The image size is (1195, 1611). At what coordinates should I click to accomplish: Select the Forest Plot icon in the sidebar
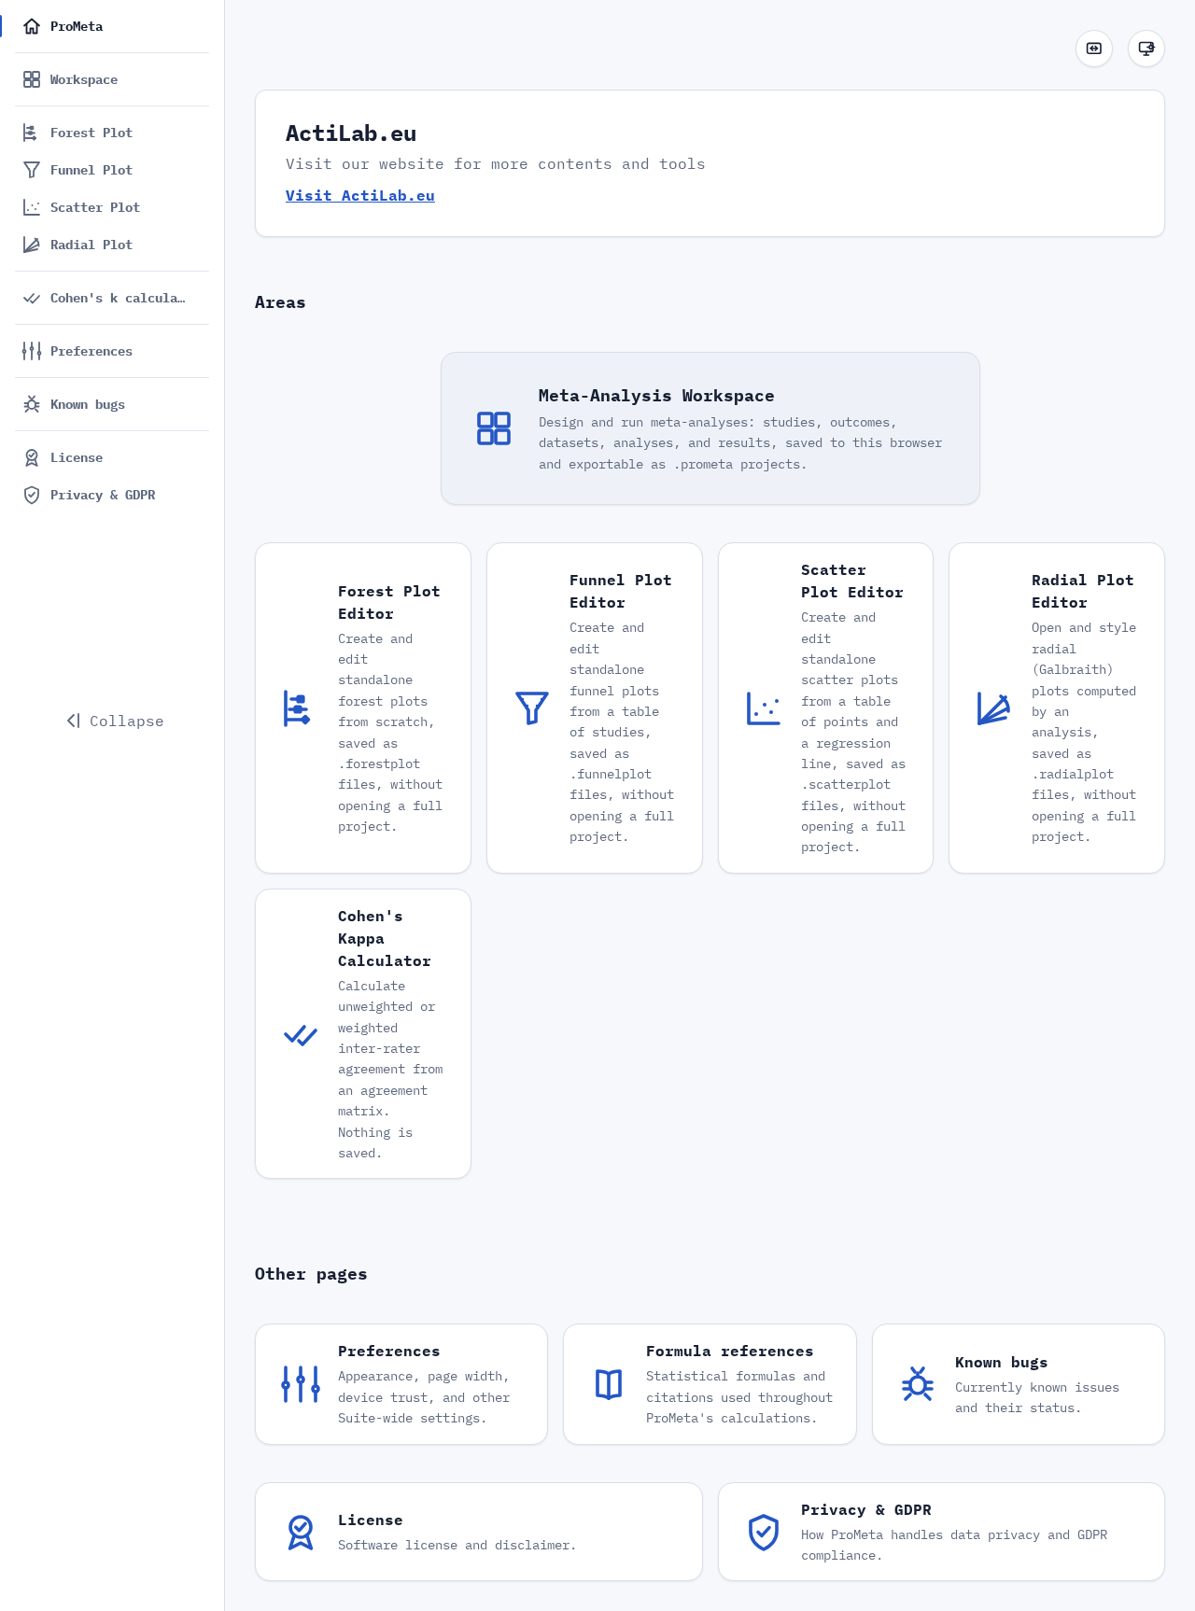(32, 133)
